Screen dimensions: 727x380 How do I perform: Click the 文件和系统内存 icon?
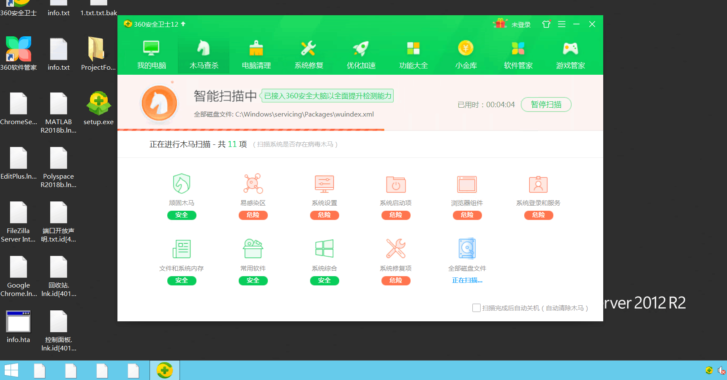click(x=182, y=249)
